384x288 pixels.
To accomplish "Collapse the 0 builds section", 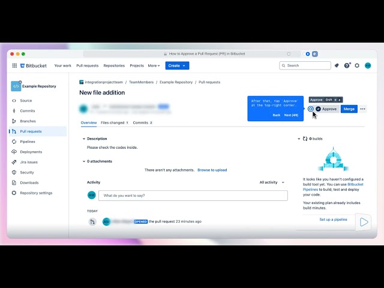I will [299, 139].
